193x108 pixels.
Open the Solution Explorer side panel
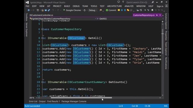coord(166,21)
